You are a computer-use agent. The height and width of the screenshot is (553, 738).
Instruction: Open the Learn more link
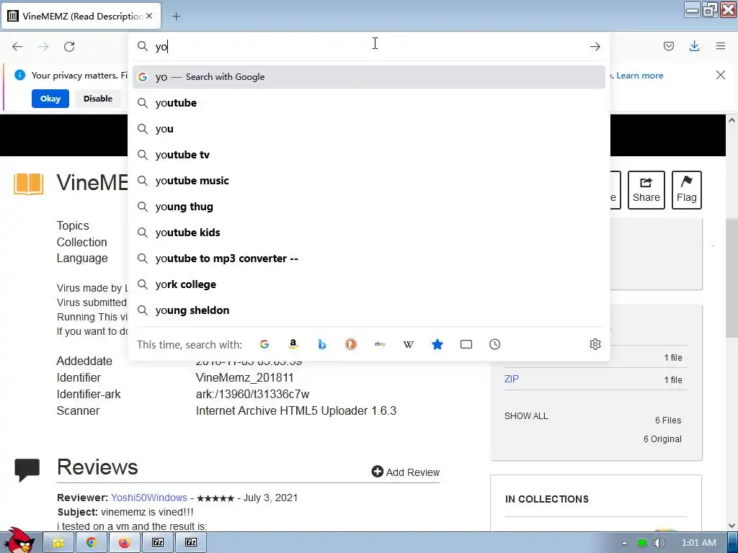(x=640, y=76)
